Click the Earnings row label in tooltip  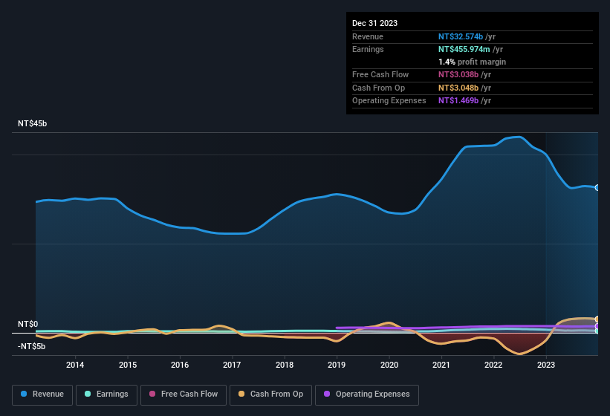coord(368,49)
